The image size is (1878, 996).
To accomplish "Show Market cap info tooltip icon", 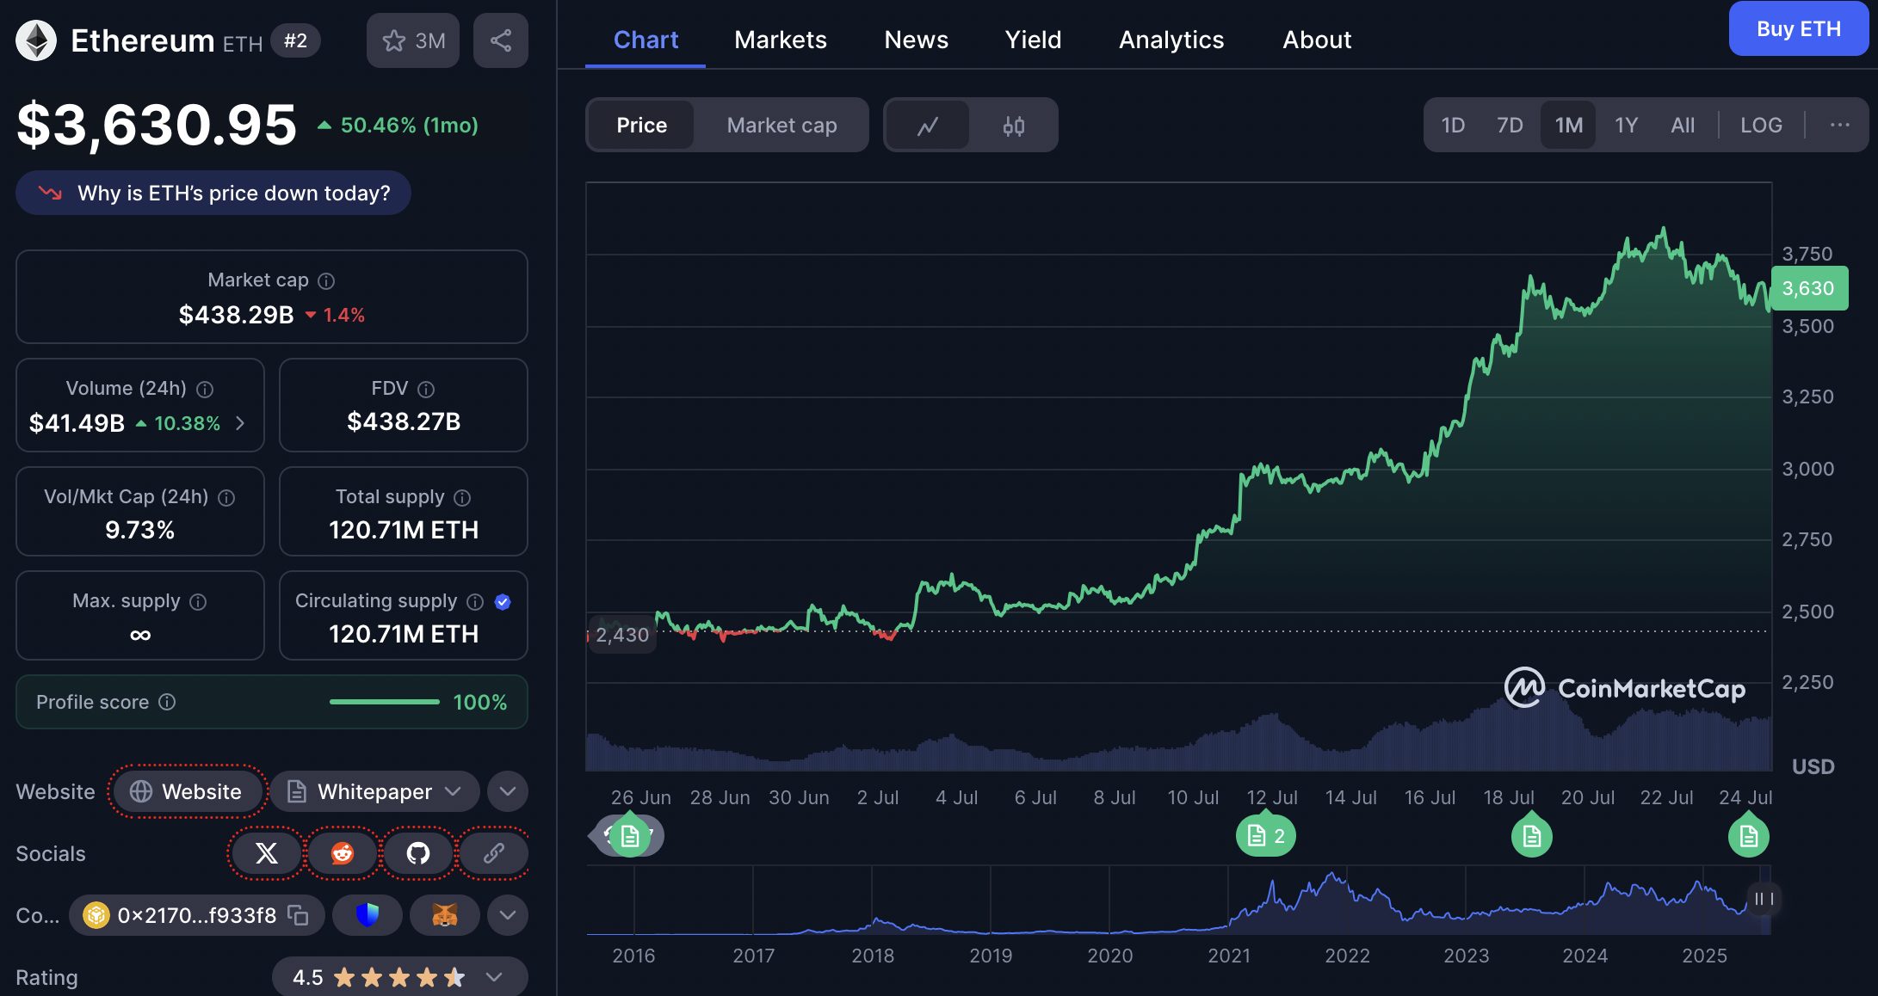I will [326, 281].
